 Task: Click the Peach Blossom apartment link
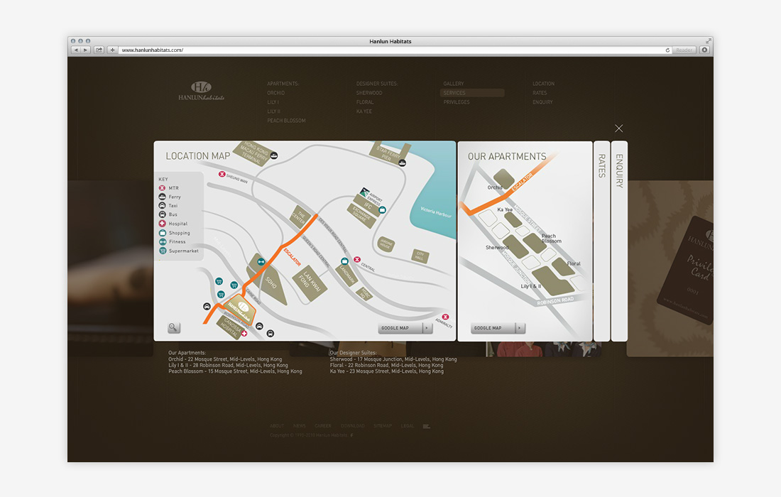coord(286,121)
